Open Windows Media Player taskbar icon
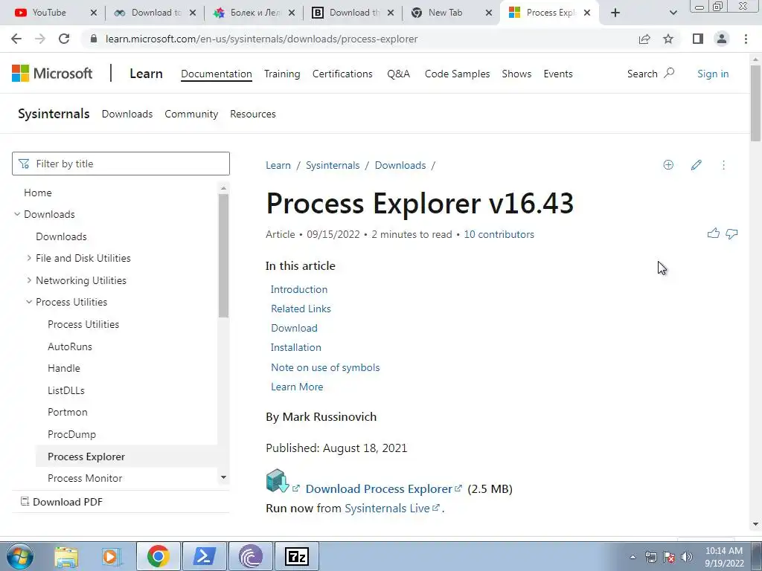The height and width of the screenshot is (571, 762). 112,556
